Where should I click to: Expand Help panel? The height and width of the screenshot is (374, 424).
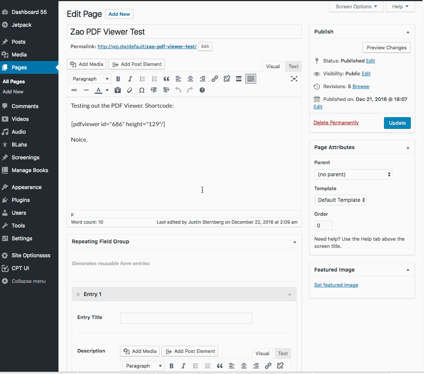[400, 6]
